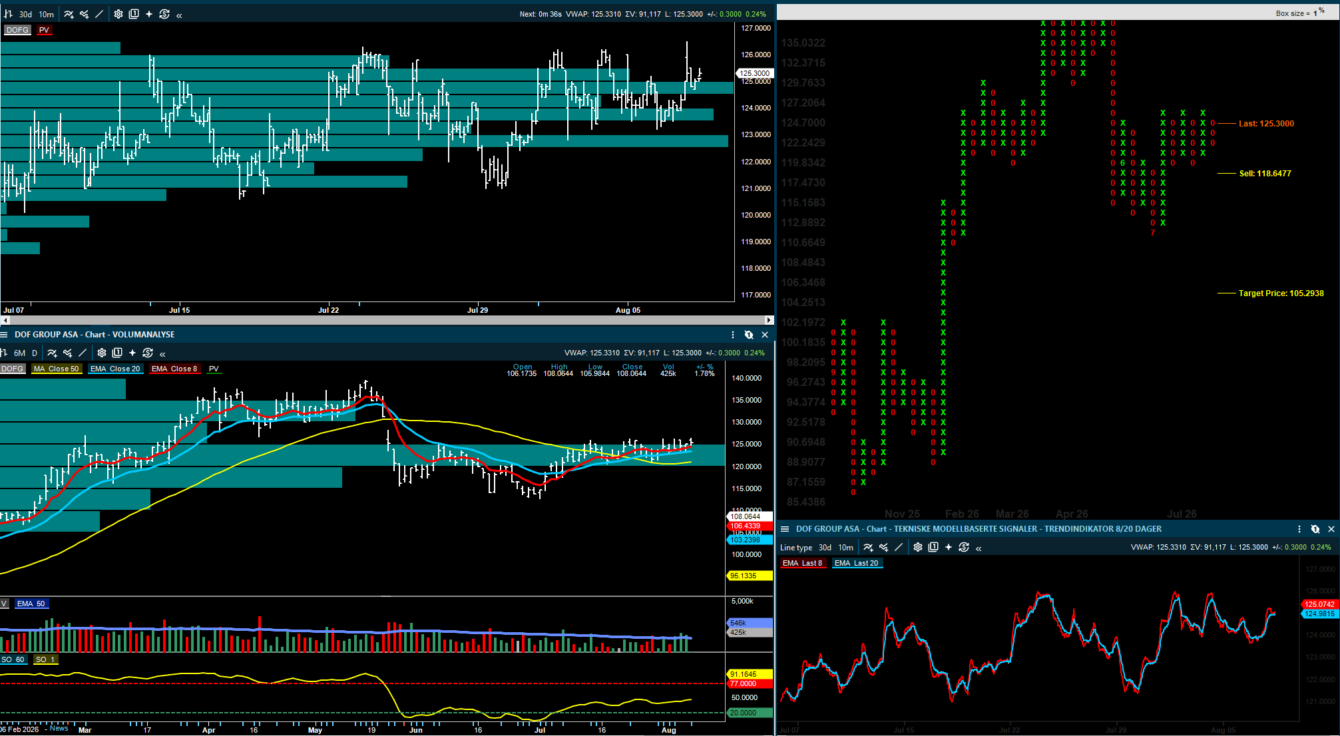
Task: Toggle the MA Close 50 indicator label
Action: [x=57, y=369]
